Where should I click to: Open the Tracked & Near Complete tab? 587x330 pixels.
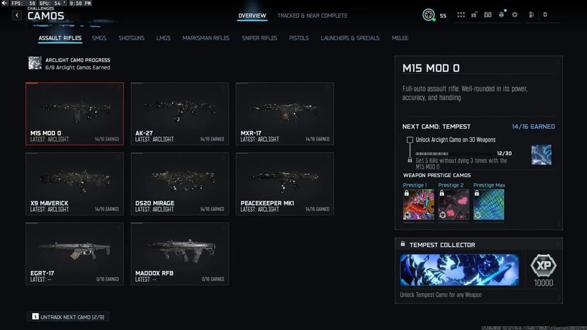tap(312, 15)
